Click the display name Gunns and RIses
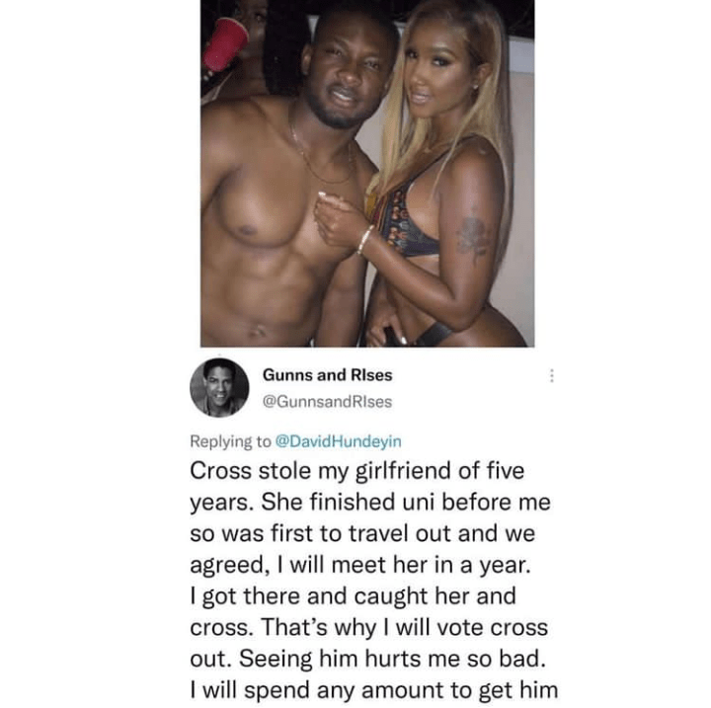Screen dimensions: 711x708 [x=328, y=375]
